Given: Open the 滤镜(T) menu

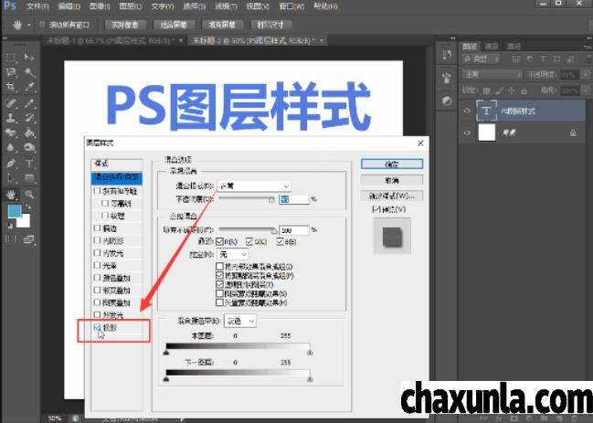Looking at the screenshot, I should tap(226, 6).
